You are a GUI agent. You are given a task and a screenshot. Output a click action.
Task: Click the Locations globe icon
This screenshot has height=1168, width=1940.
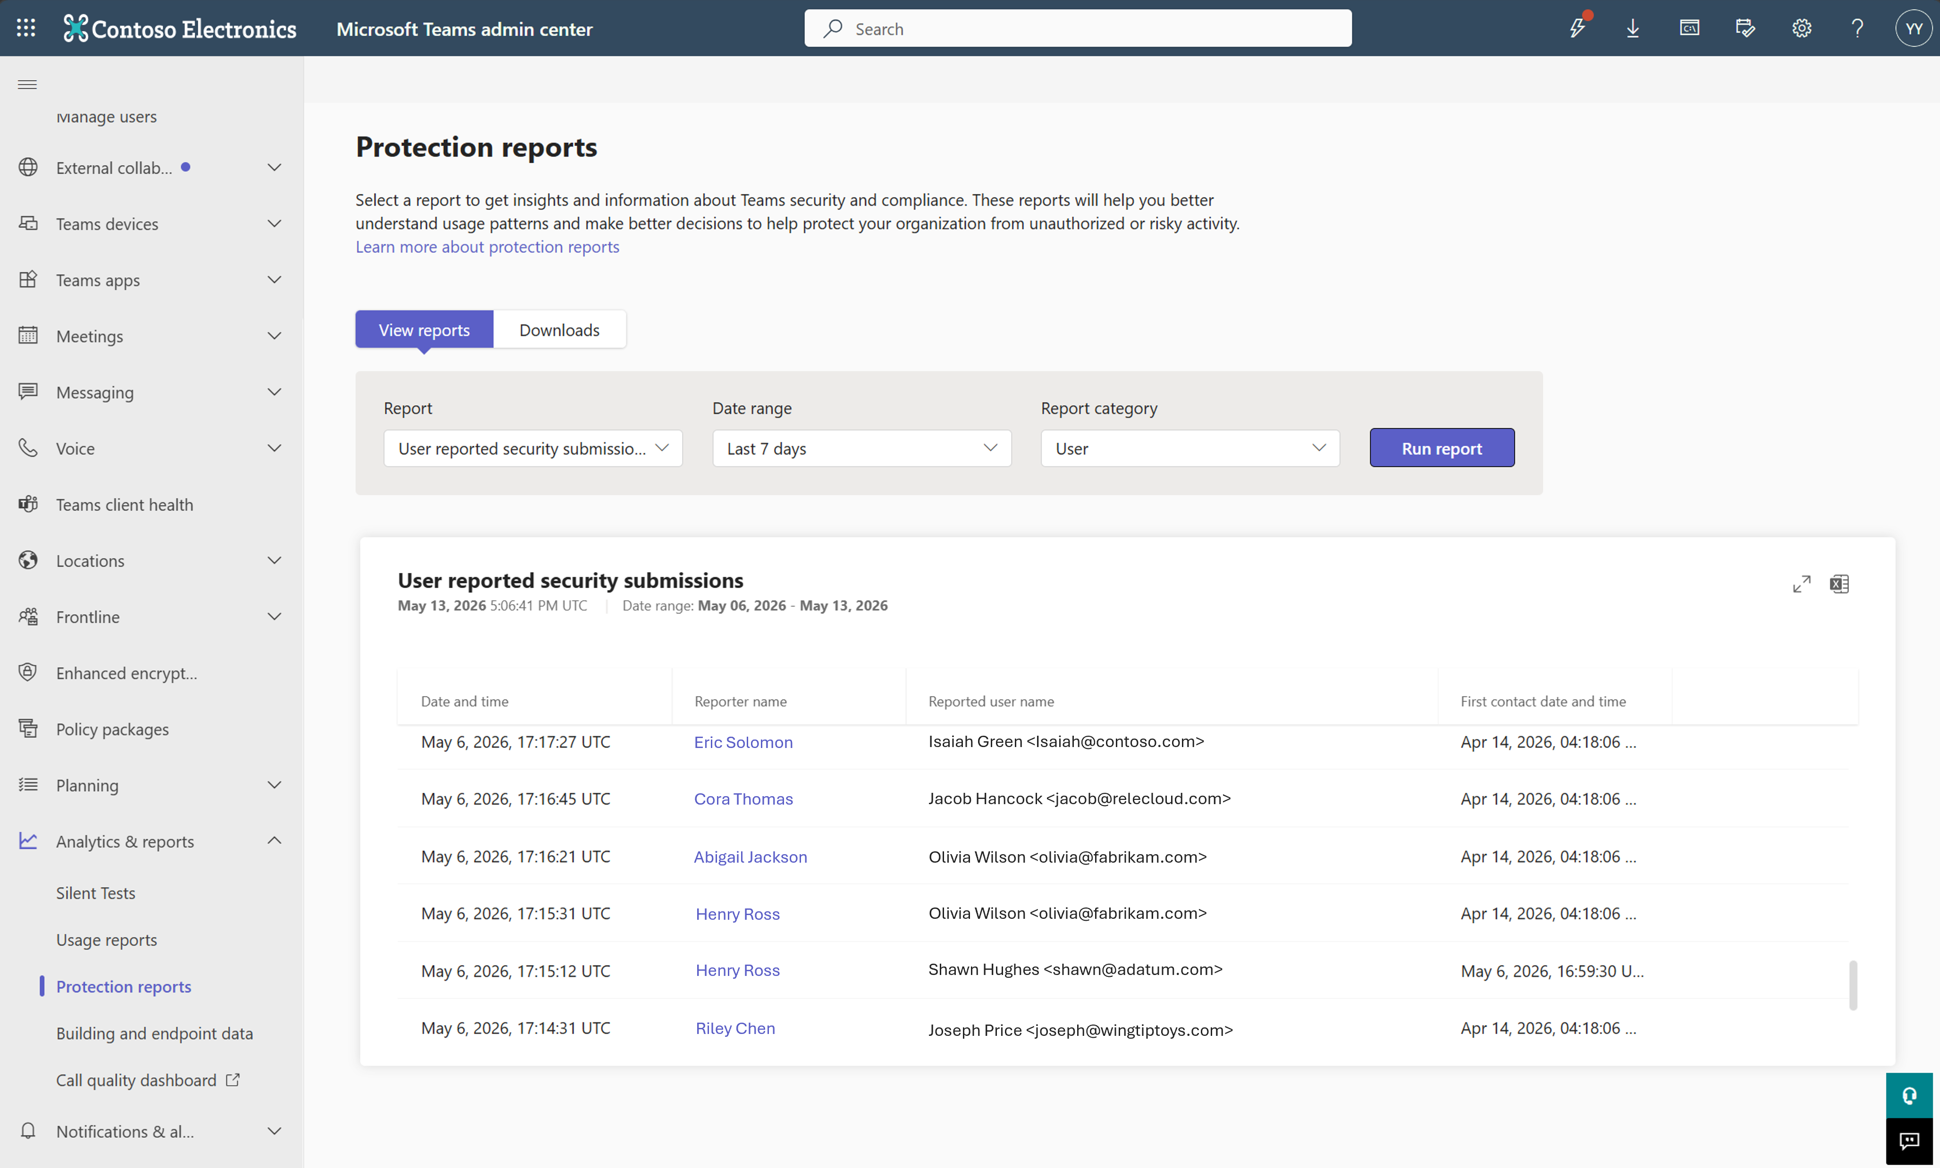tap(28, 560)
